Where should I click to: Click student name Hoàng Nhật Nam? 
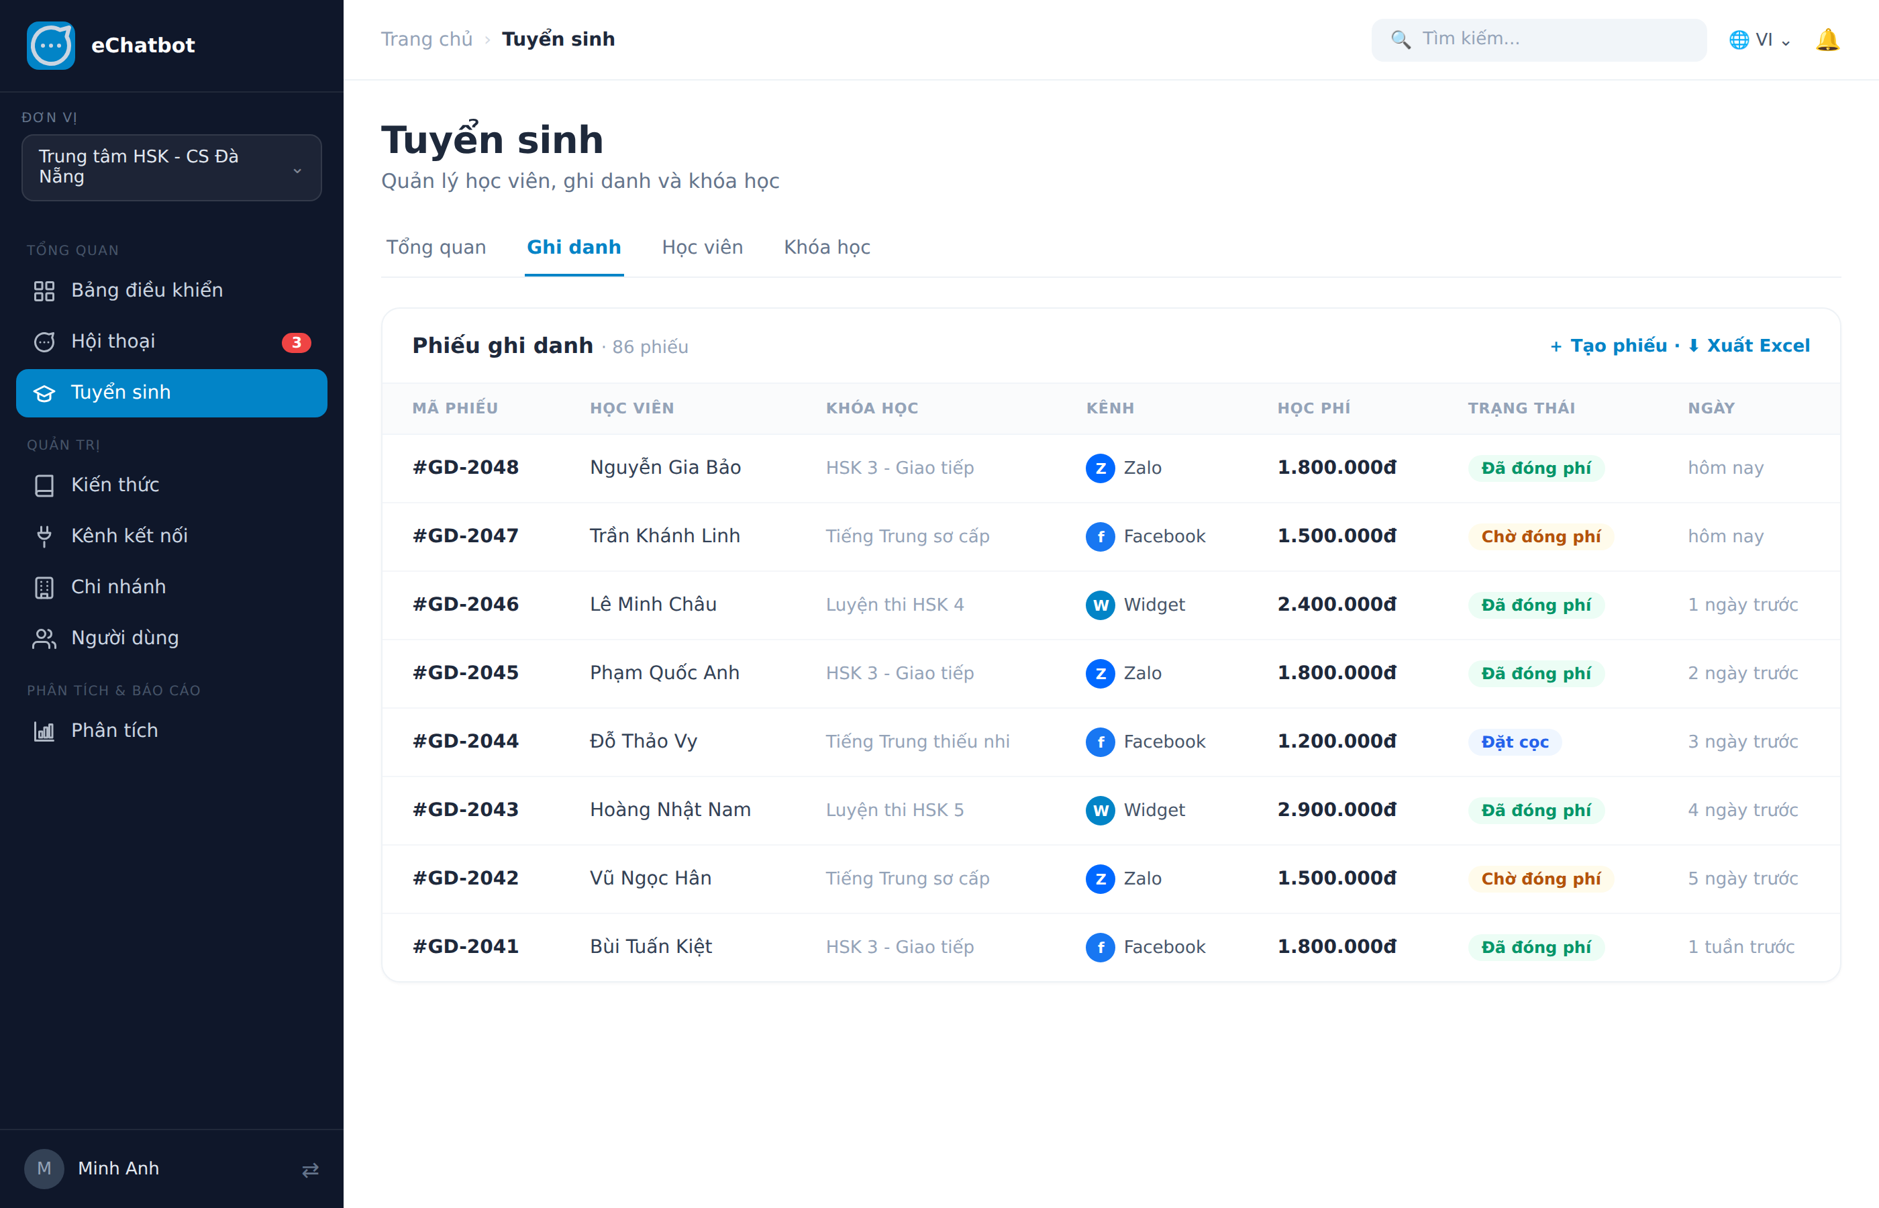(x=670, y=809)
